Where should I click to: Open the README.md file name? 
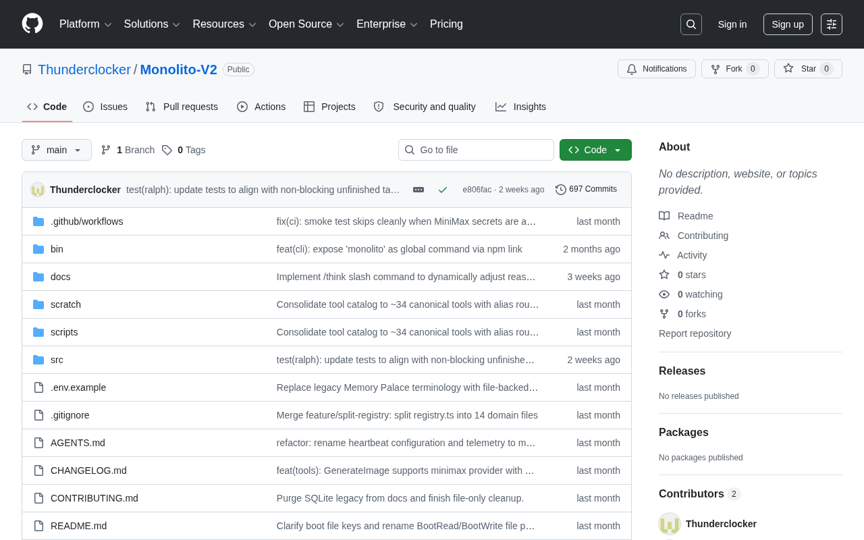point(78,526)
